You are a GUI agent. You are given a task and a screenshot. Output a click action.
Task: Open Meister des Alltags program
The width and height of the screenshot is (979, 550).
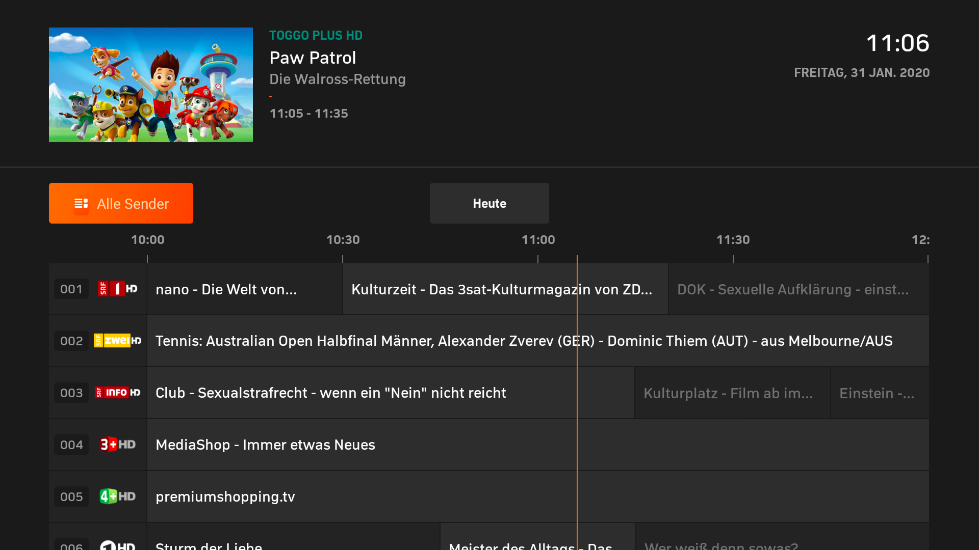pyautogui.click(x=538, y=537)
